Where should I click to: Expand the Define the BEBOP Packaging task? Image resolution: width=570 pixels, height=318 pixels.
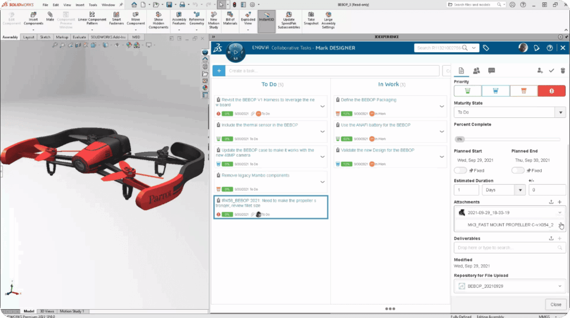click(x=441, y=106)
